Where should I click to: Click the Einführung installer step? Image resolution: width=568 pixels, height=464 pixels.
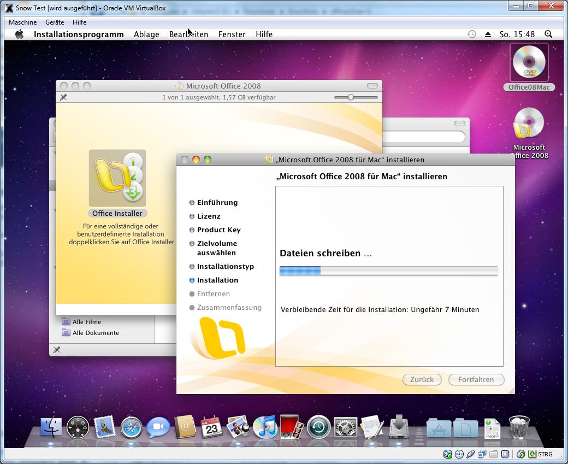214,203
